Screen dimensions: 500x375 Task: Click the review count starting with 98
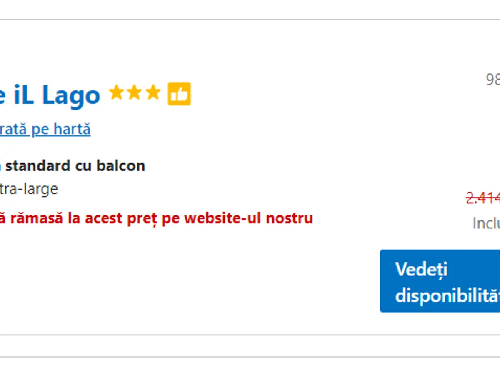(493, 79)
